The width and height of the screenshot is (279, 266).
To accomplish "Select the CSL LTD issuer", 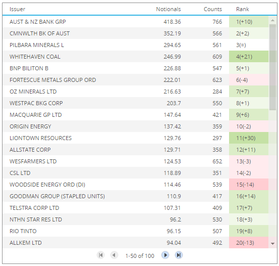I will click(x=20, y=173).
